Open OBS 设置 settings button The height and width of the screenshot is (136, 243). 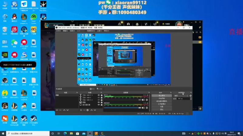162,107
